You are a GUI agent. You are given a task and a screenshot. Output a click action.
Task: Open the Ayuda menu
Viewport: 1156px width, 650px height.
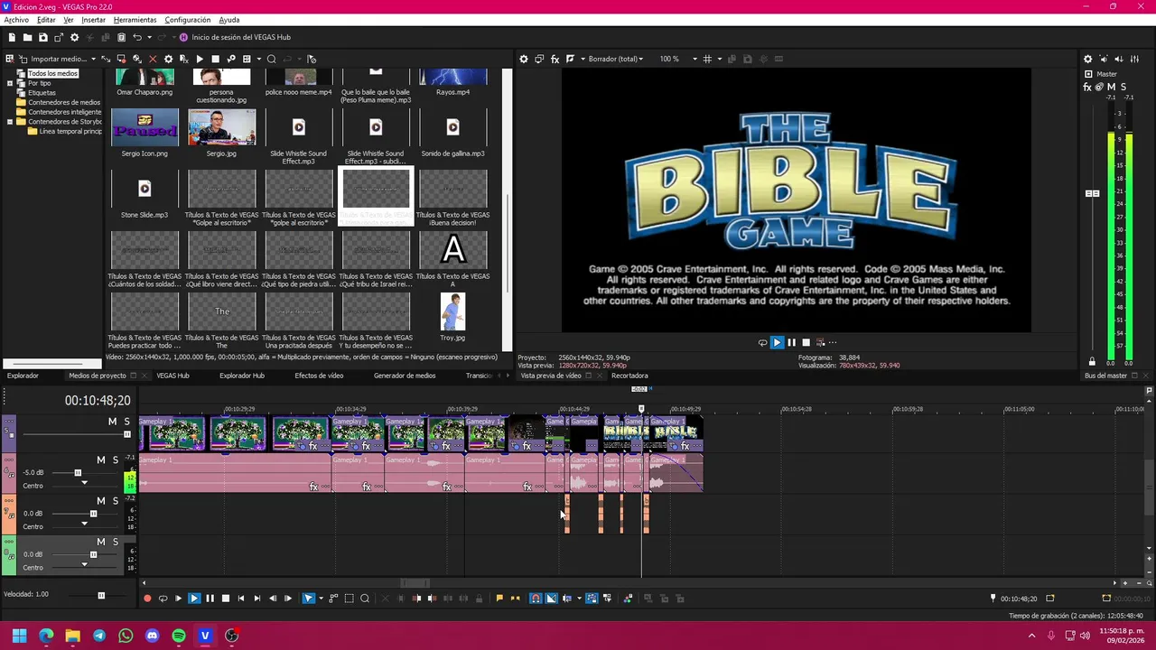coord(229,20)
